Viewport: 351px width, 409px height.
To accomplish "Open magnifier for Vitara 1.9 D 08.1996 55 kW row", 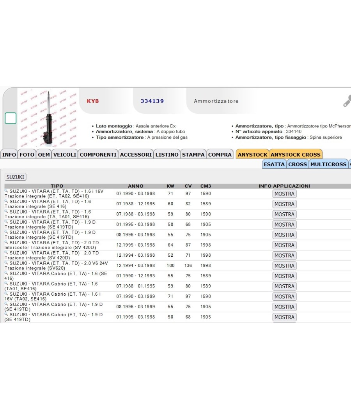I will [7, 232].
